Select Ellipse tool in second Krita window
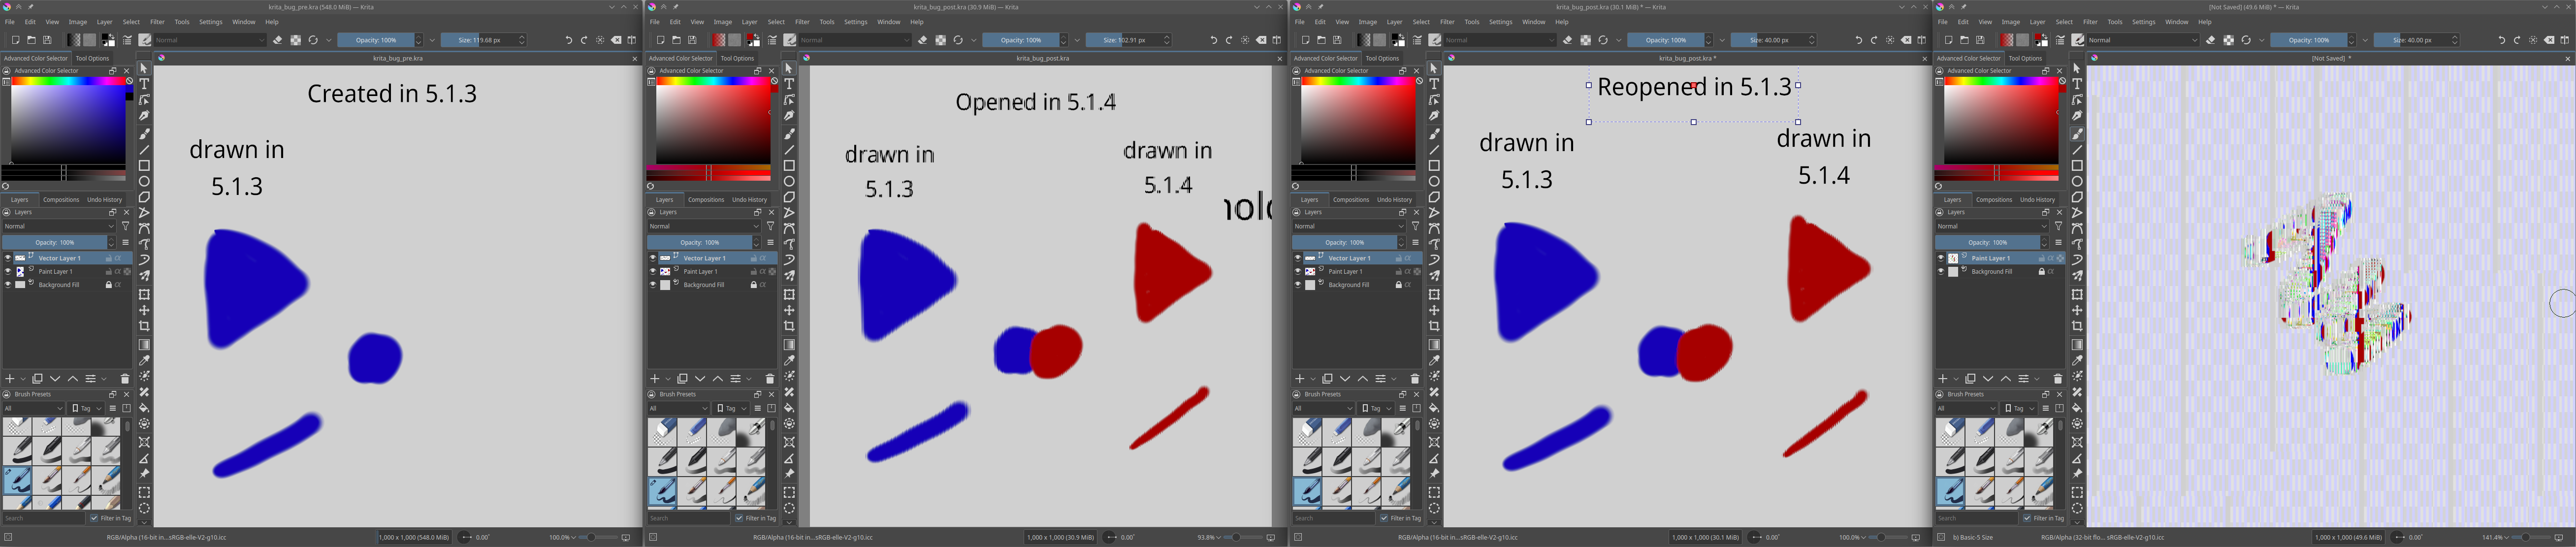This screenshot has width=2576, height=547. (x=789, y=182)
